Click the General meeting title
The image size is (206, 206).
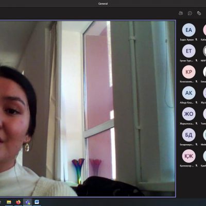103,4
